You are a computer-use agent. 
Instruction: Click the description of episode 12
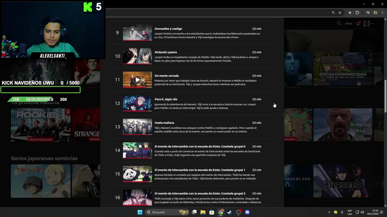click(x=205, y=106)
